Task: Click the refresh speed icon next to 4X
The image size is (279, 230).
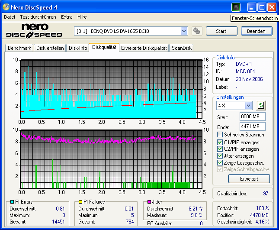Action: [260, 105]
